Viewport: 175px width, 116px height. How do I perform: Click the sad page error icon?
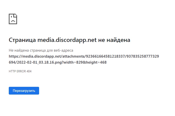click(x=13, y=19)
